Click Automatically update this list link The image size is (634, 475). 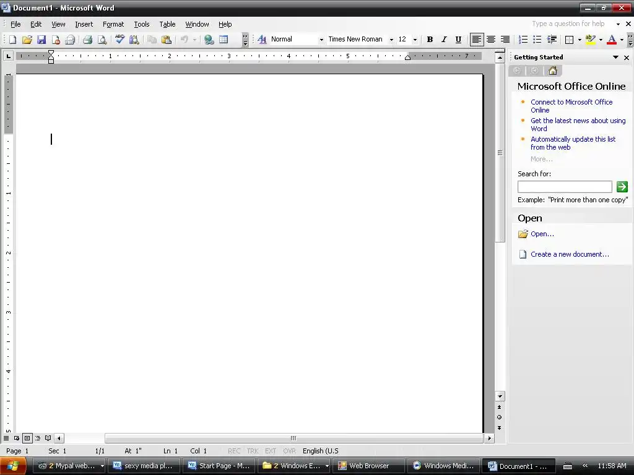(573, 143)
